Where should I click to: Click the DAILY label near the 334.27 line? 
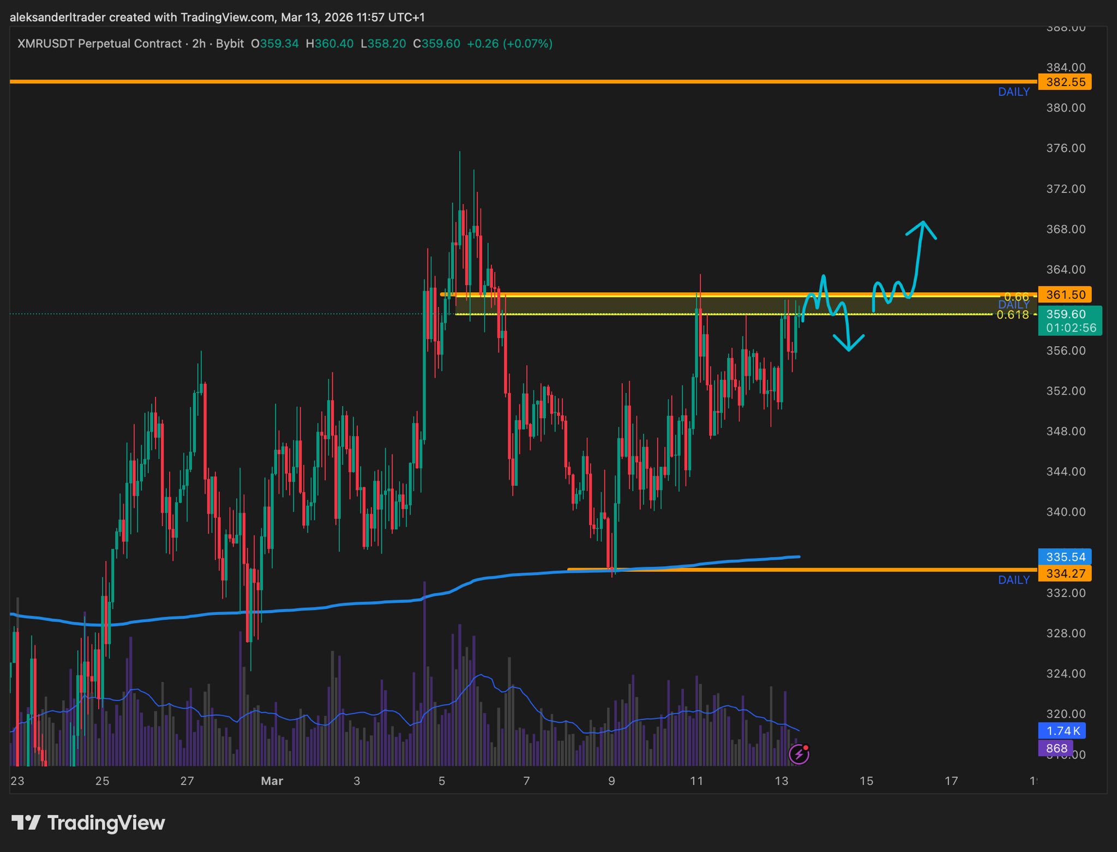pos(1013,580)
